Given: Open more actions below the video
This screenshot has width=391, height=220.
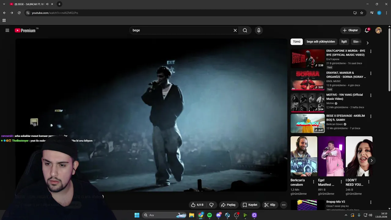Looking at the screenshot, I should coord(284,205).
